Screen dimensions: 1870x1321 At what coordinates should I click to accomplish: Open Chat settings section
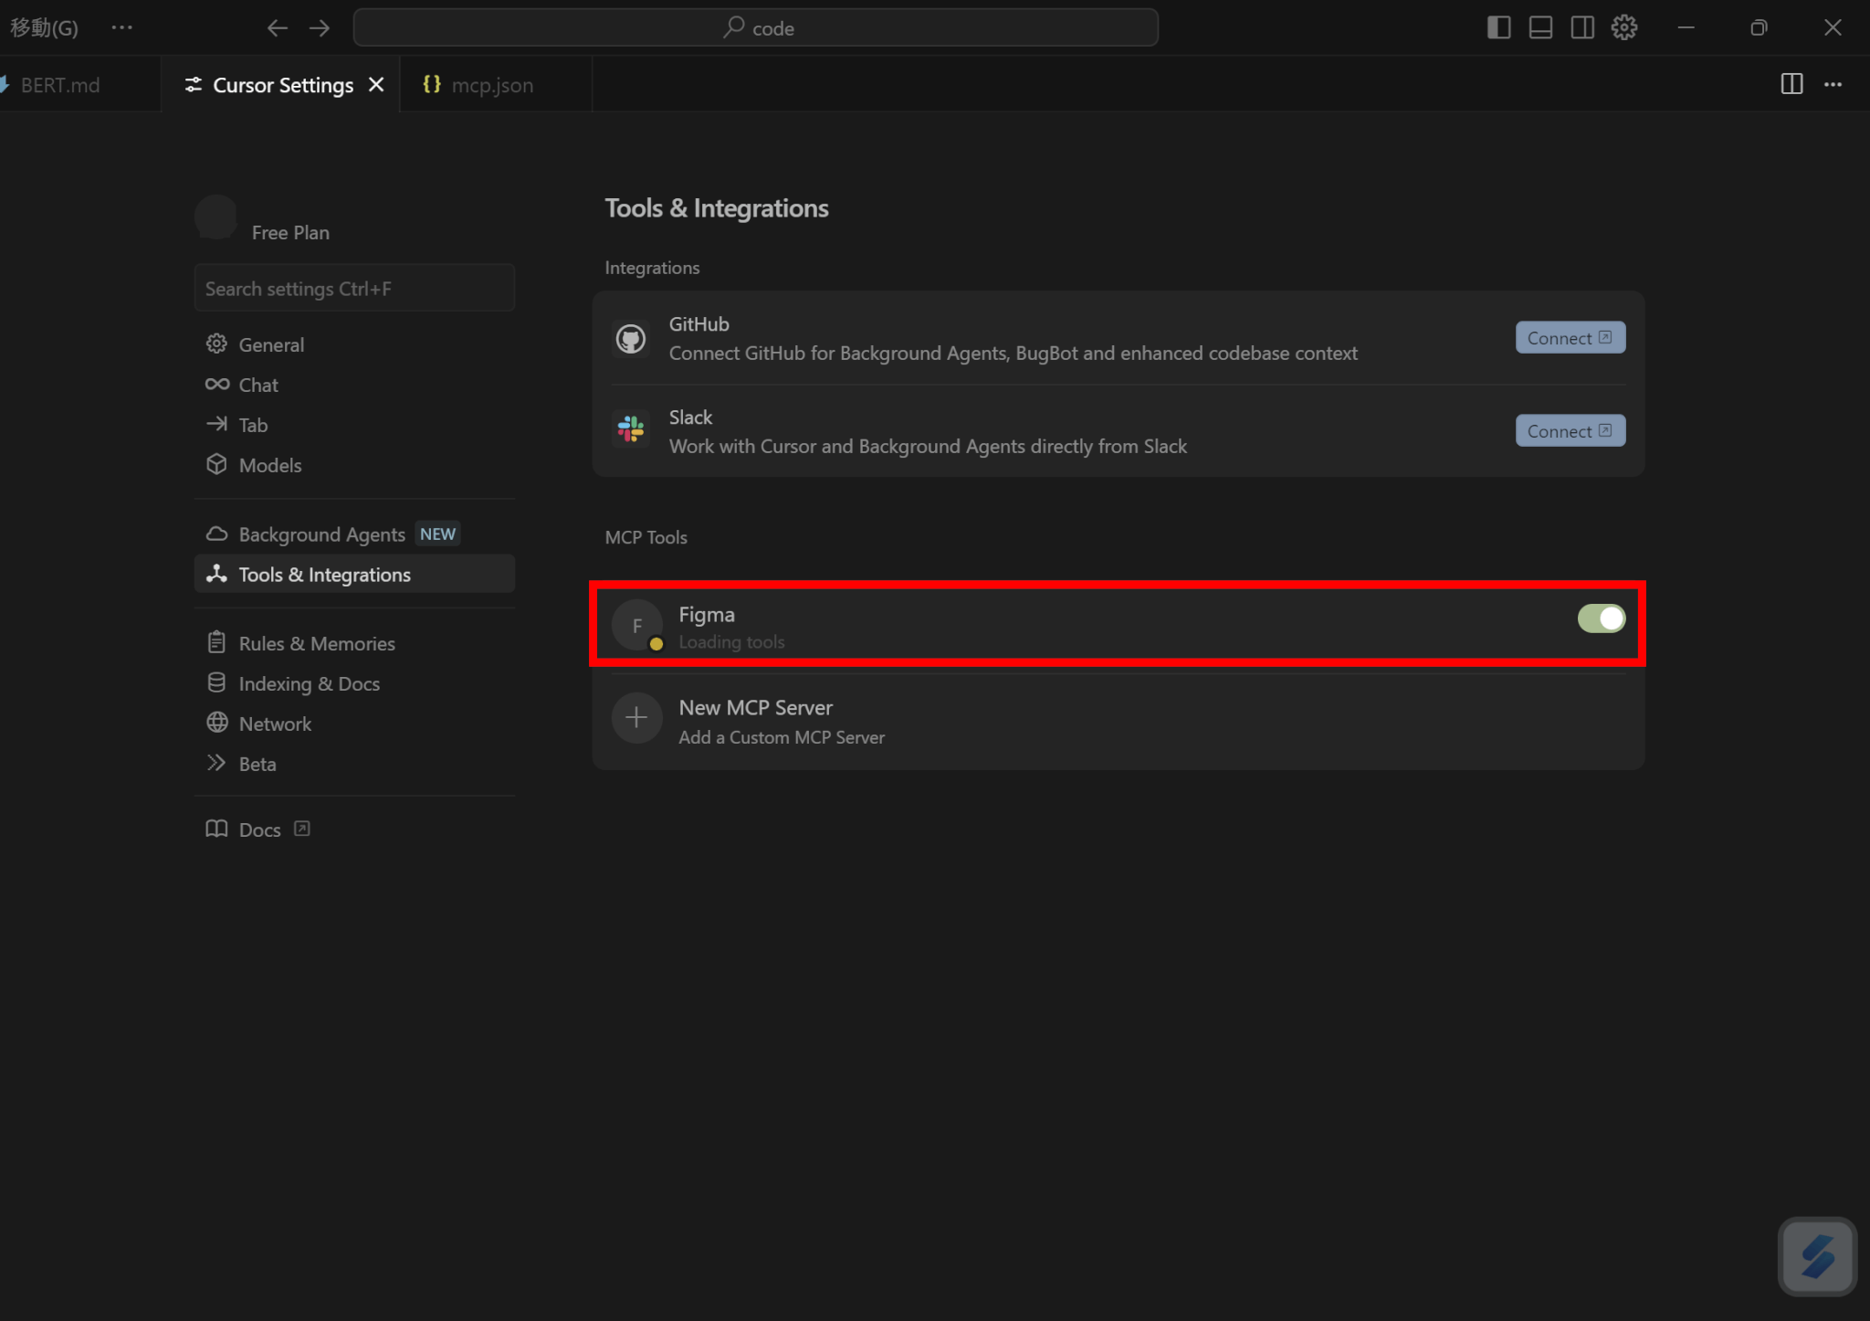click(354, 385)
